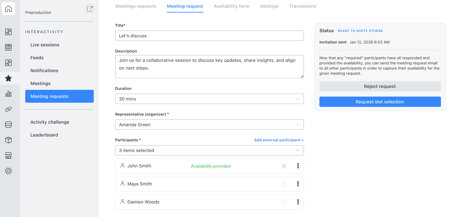Open Preproduction in new window icon

pyautogui.click(x=90, y=9)
